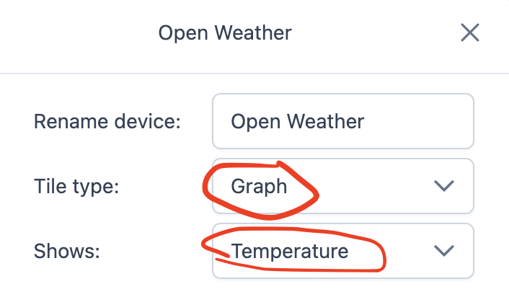Screen dimensions: 509x297
Task: Expand Shows options via its arrow
Action: click(x=445, y=251)
